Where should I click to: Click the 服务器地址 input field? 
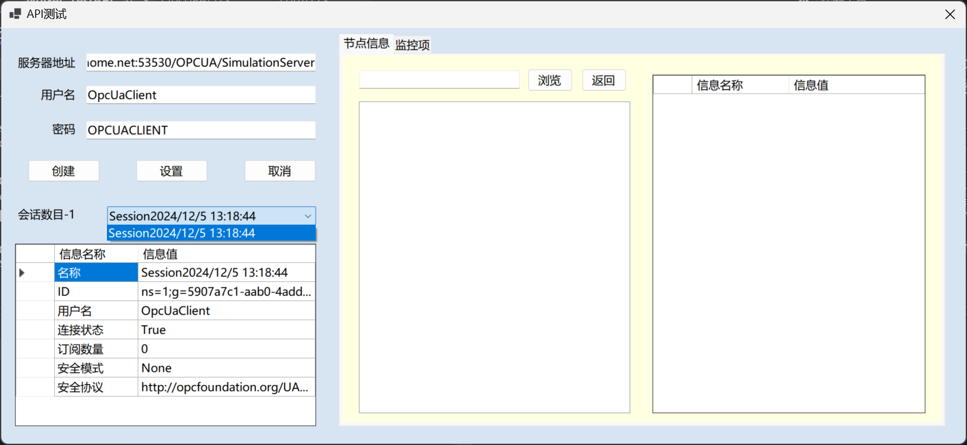click(201, 62)
